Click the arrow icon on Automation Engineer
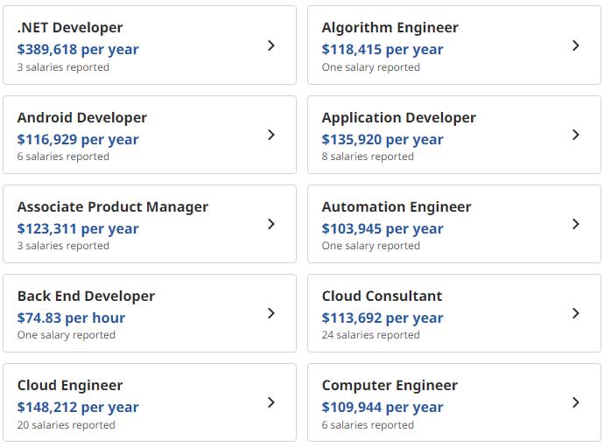 pyautogui.click(x=575, y=224)
